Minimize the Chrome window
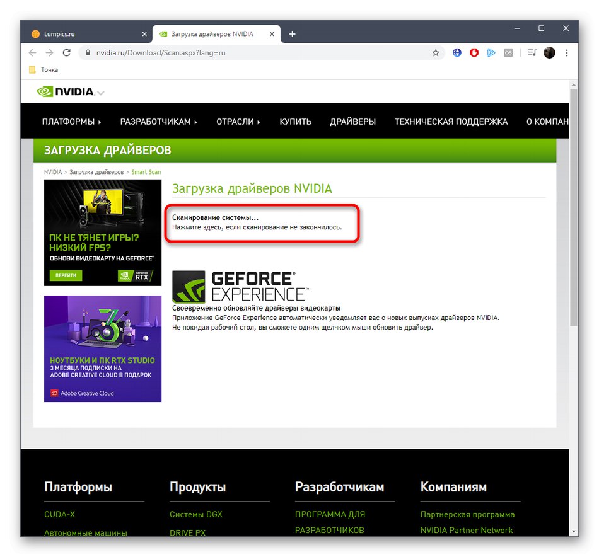599x557 pixels. pos(517,28)
